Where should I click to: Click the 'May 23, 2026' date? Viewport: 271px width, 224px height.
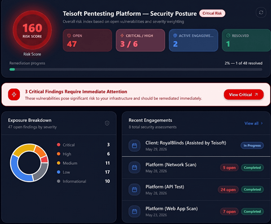click(x=156, y=215)
